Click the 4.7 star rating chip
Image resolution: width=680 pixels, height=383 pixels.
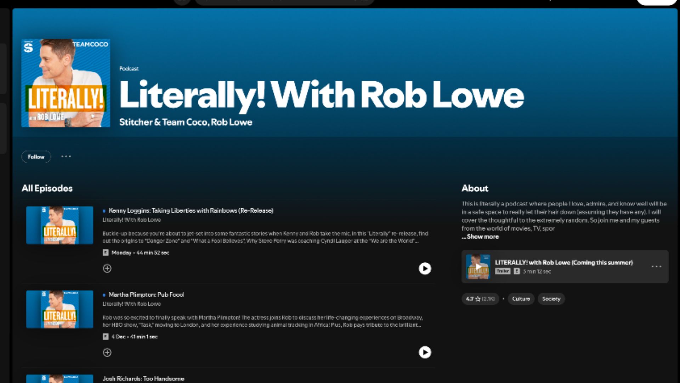[480, 299]
